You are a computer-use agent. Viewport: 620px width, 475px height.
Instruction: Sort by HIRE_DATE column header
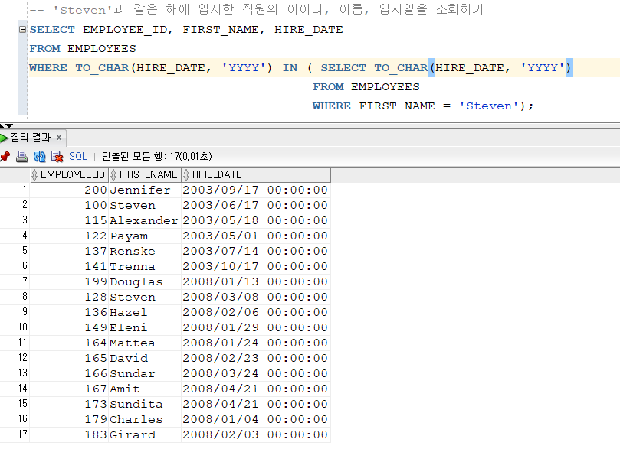[x=256, y=174]
